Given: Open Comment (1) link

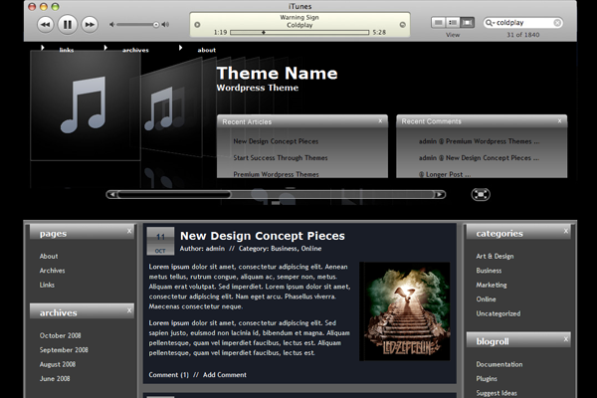Looking at the screenshot, I should click(x=169, y=375).
